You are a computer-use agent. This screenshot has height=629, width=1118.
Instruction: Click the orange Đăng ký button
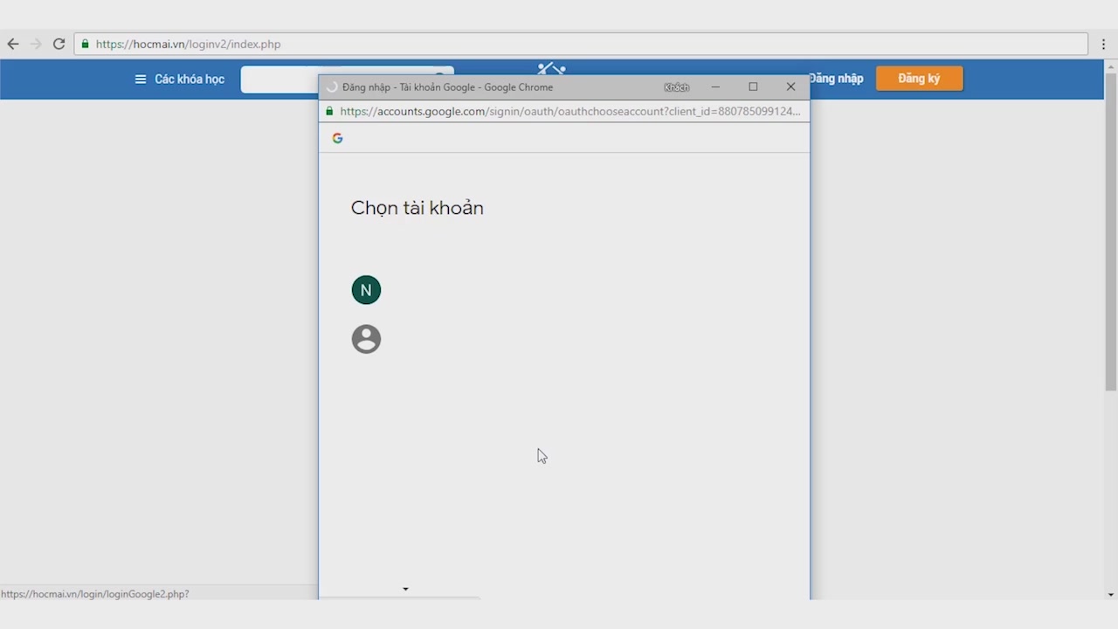(x=920, y=79)
